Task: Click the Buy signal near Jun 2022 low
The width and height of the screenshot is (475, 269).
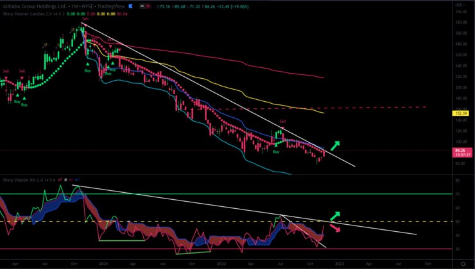Action: (x=275, y=152)
